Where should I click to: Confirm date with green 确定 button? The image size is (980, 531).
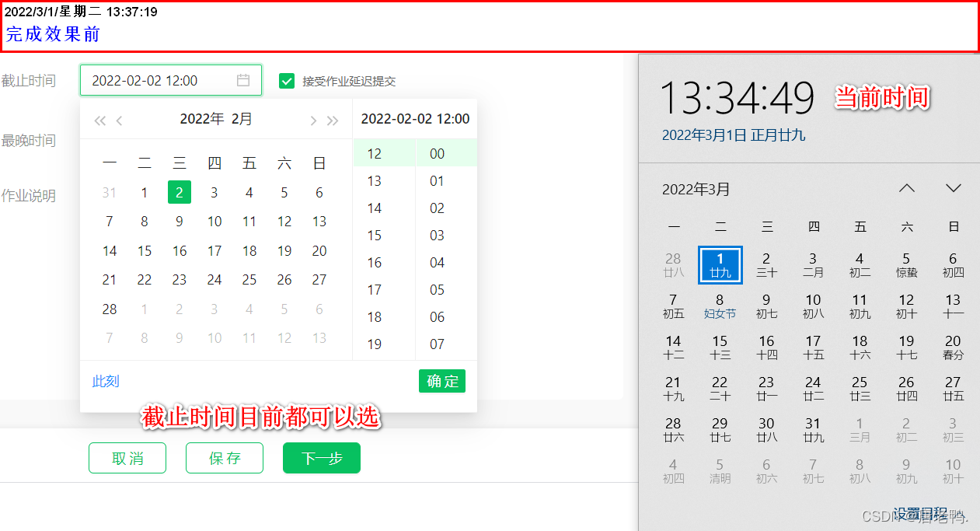(442, 381)
